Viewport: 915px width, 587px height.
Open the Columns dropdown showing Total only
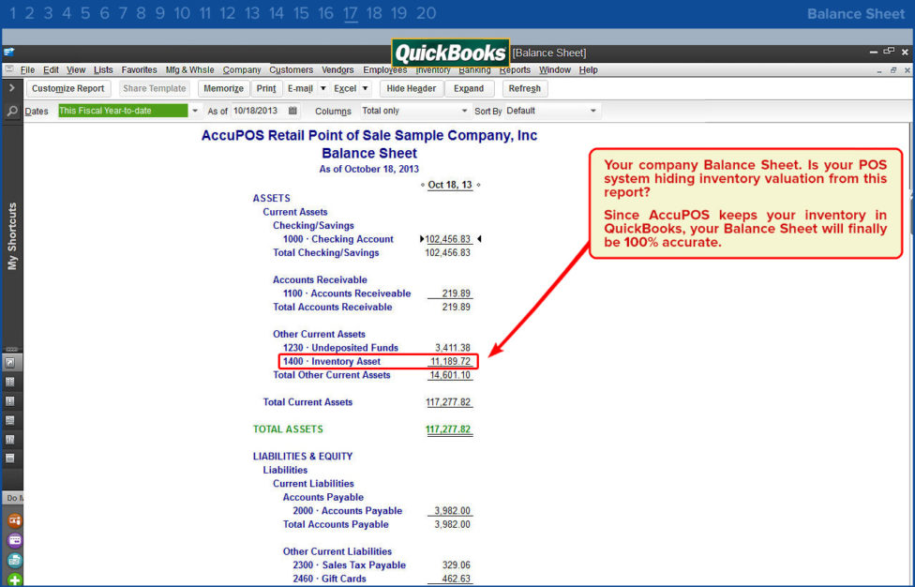(x=415, y=111)
